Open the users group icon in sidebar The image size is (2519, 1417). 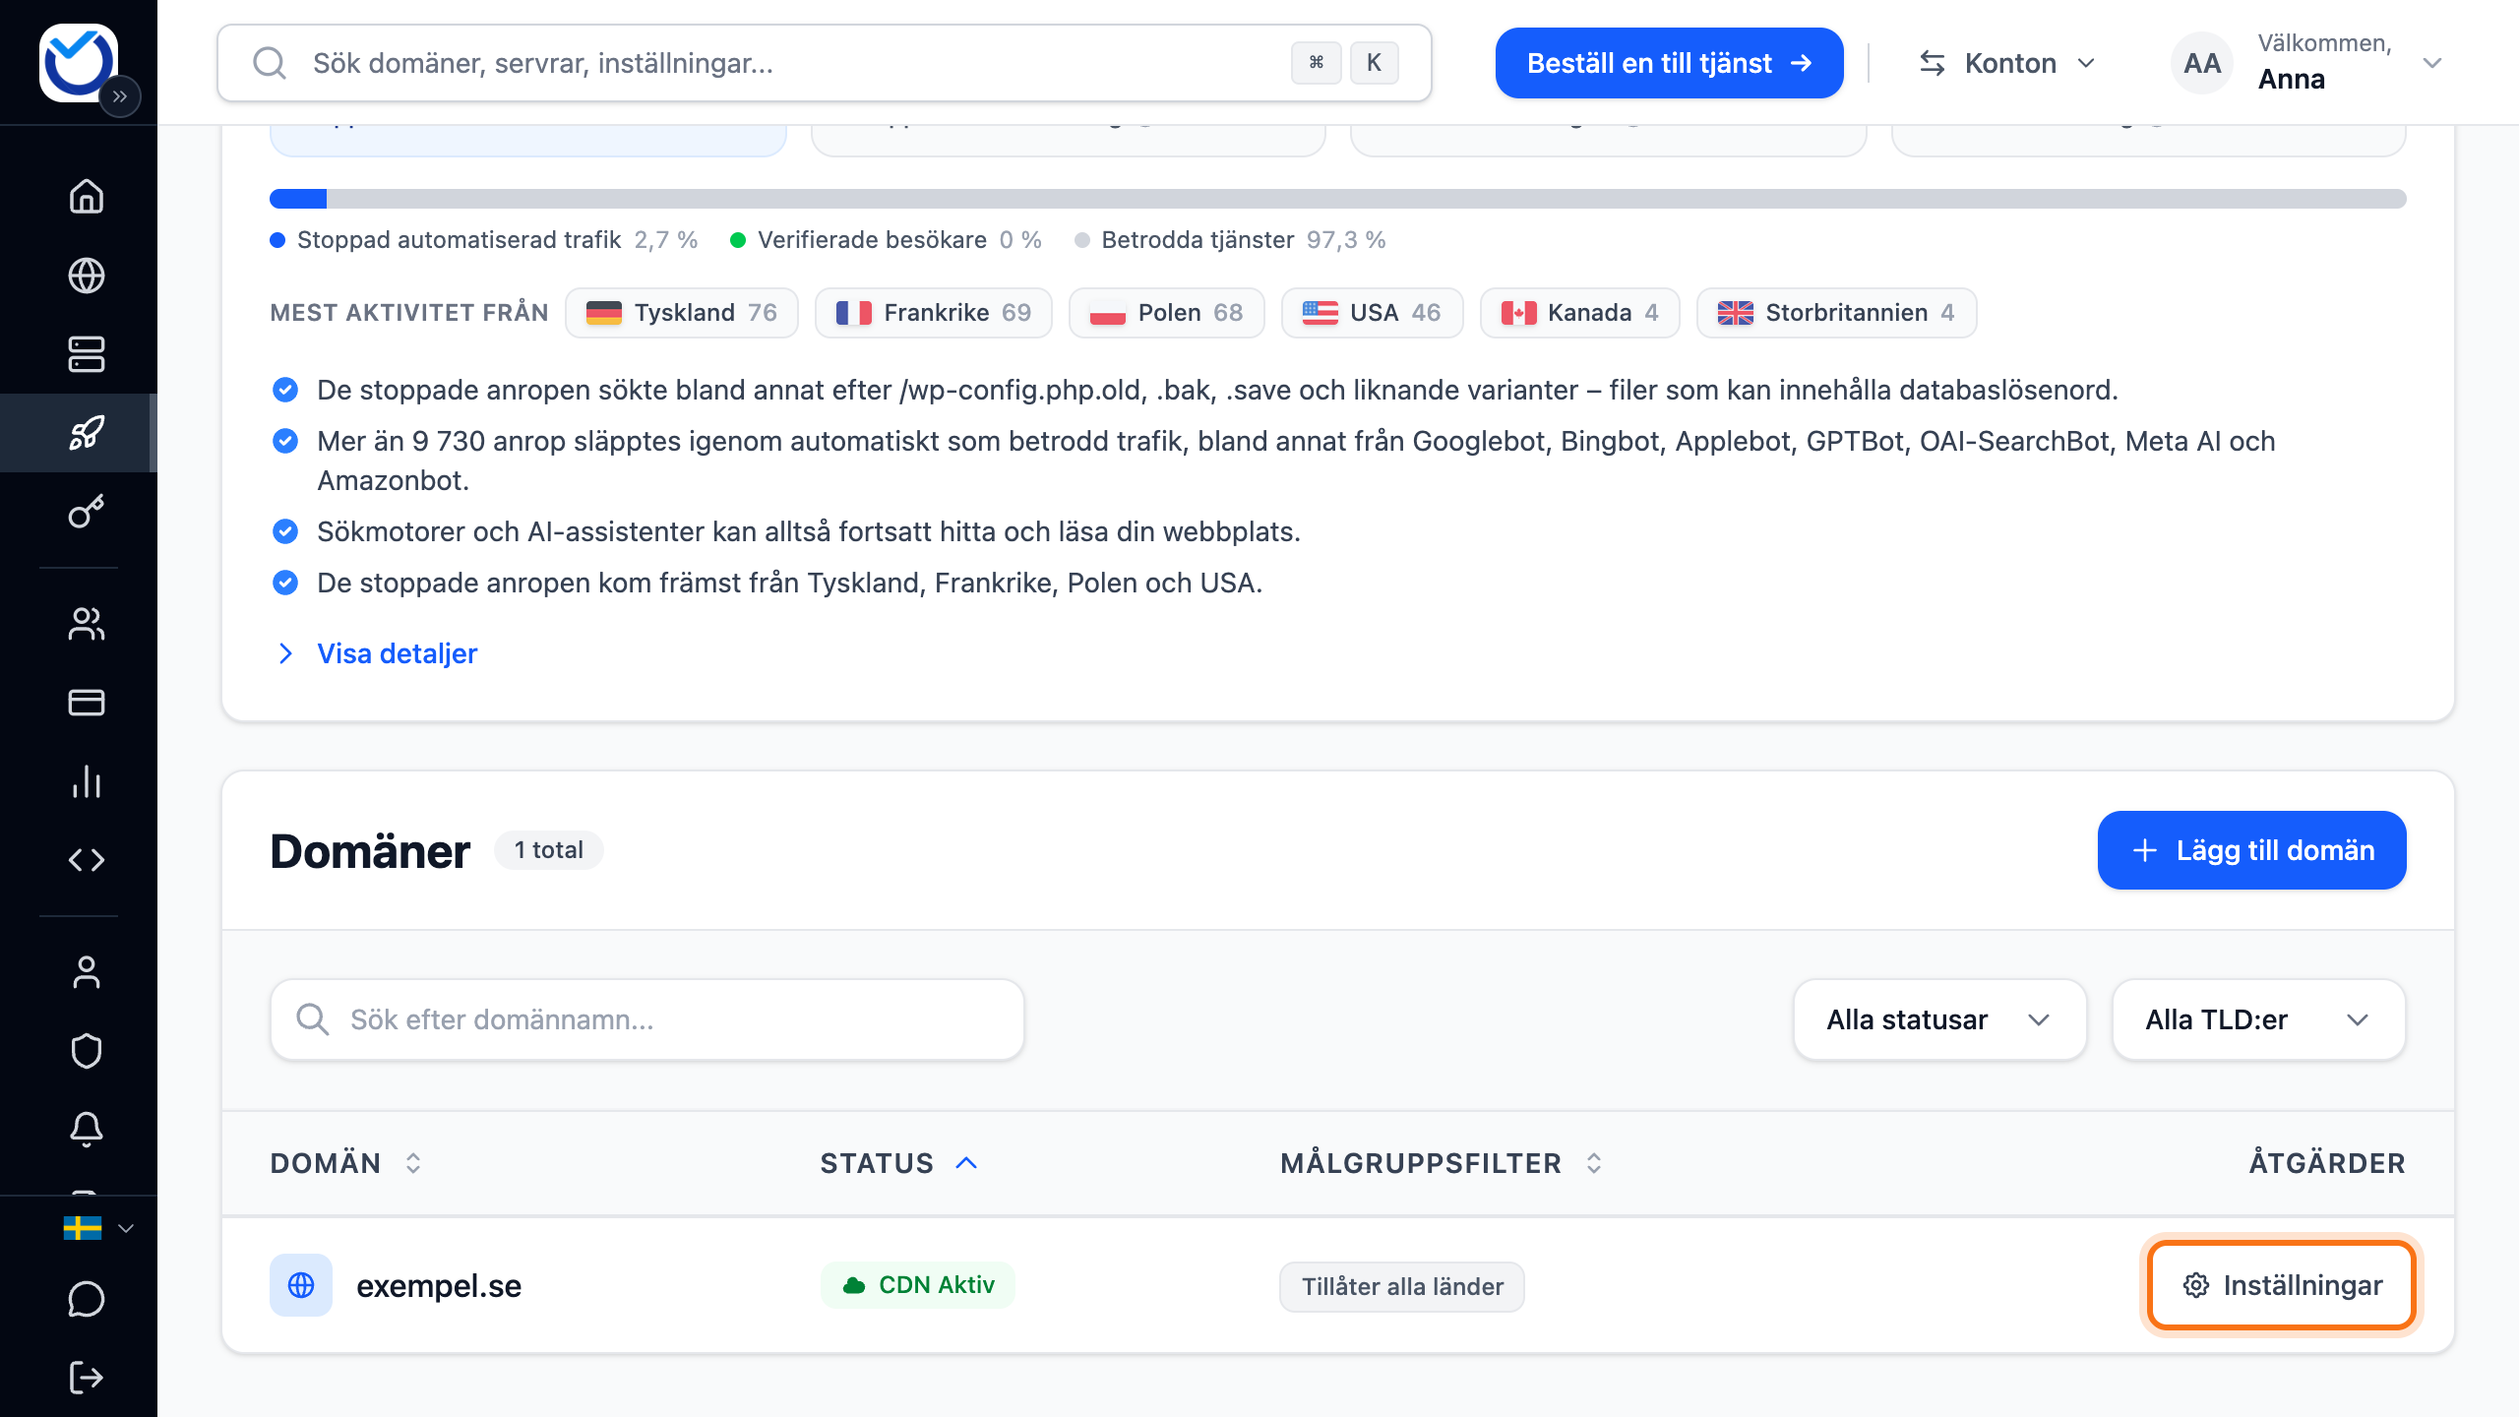pyautogui.click(x=87, y=624)
